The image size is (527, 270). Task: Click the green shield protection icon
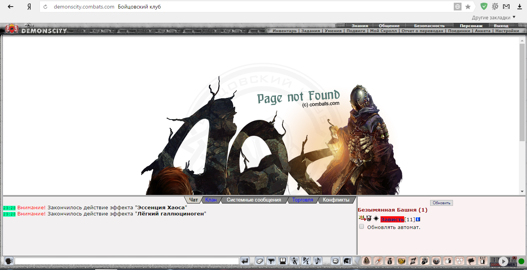(484, 7)
